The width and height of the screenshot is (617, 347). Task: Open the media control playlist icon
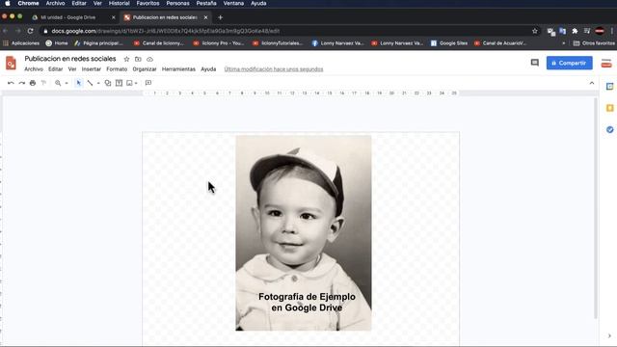(587, 31)
